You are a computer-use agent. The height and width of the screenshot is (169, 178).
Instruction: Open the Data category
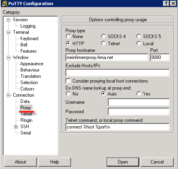click(x=25, y=101)
